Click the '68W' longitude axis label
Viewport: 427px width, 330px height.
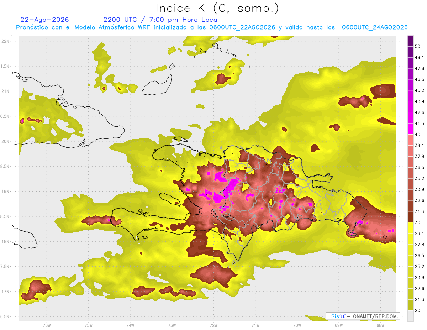coord(380,325)
